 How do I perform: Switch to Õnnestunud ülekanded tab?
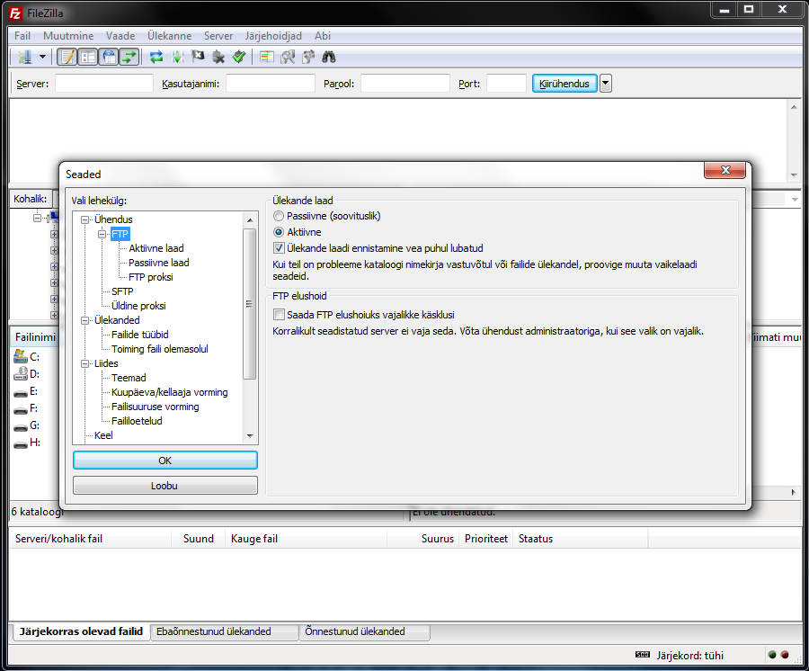(365, 631)
